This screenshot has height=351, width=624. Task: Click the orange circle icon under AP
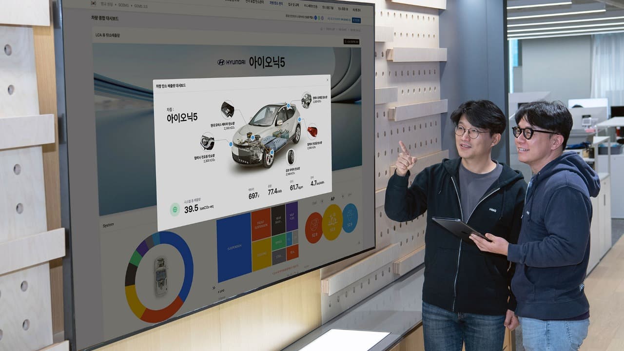click(x=313, y=227)
